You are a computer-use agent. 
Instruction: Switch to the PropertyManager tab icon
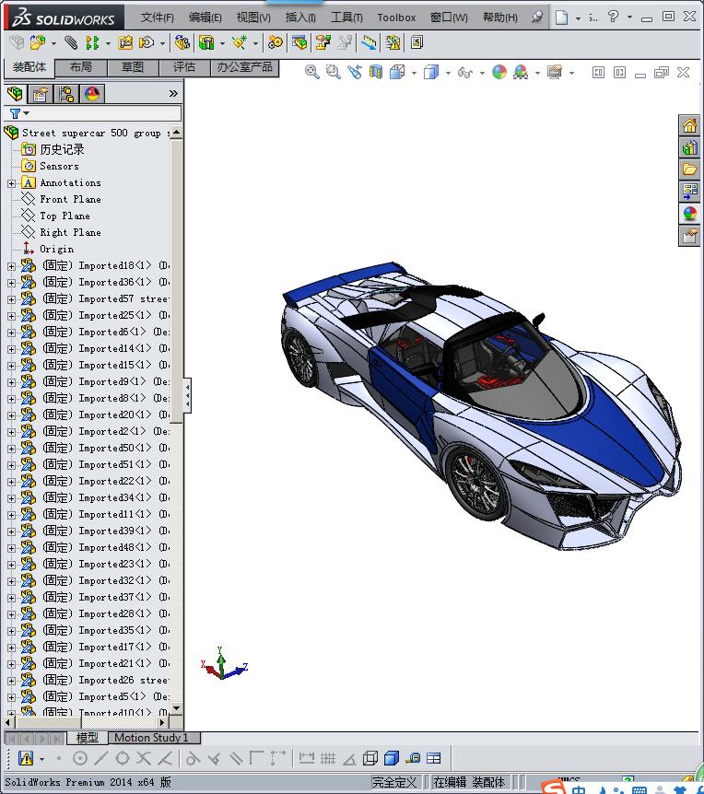(40, 93)
